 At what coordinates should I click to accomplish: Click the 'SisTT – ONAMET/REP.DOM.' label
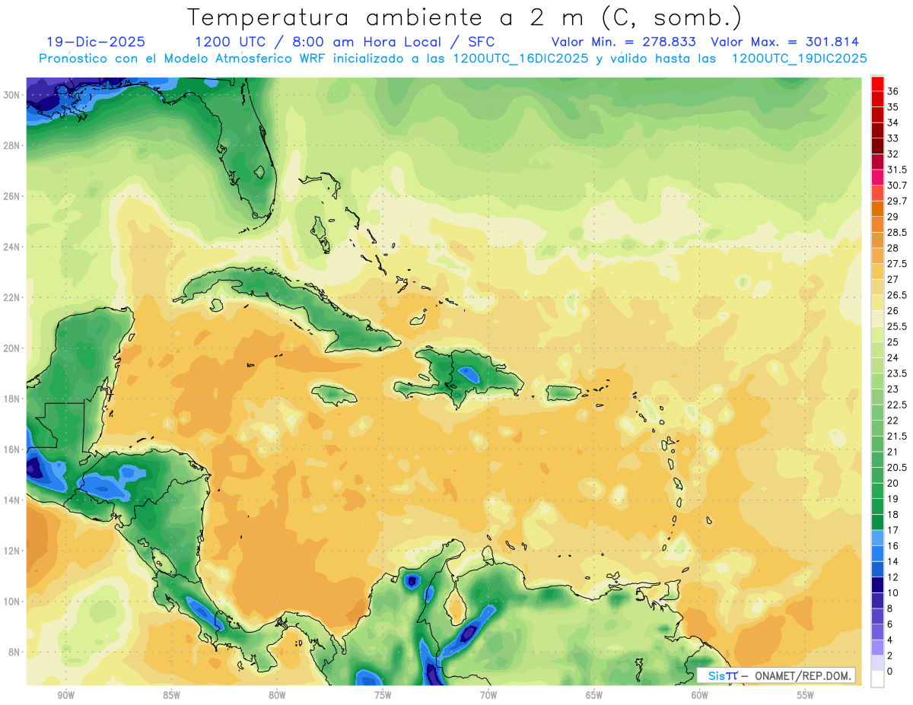(776, 675)
